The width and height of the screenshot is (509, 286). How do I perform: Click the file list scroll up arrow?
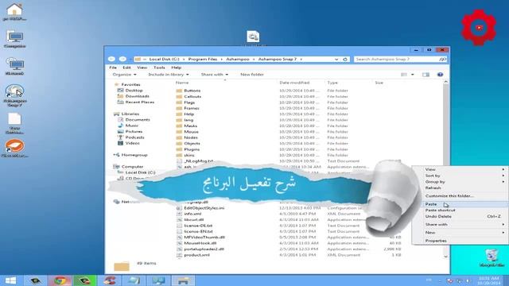(x=445, y=82)
